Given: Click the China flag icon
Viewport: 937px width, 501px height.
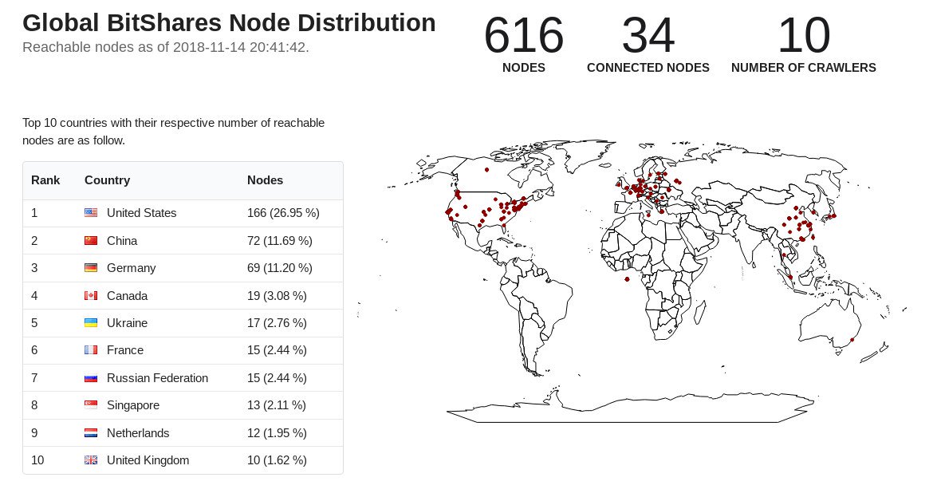Looking at the screenshot, I should click(x=91, y=240).
